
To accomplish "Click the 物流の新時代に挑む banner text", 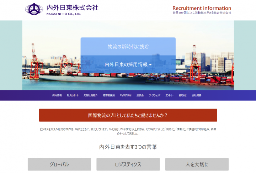I will click(128, 47).
